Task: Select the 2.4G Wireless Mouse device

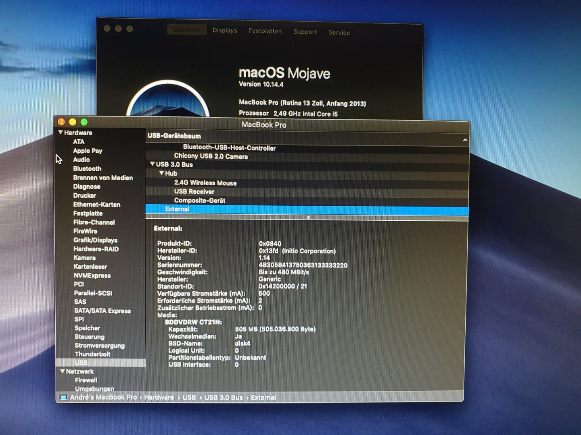Action: [205, 183]
